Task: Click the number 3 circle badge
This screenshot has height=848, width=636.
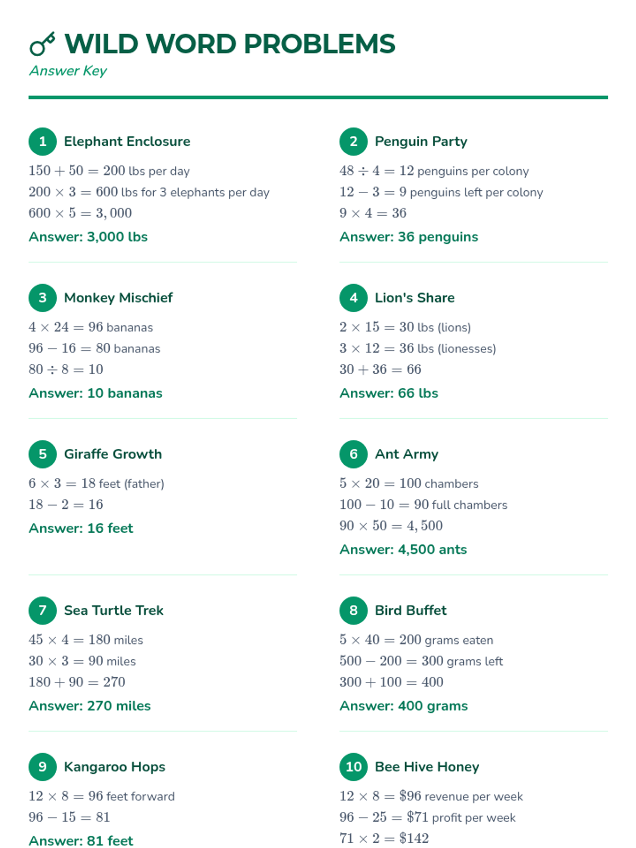Action: pos(42,298)
